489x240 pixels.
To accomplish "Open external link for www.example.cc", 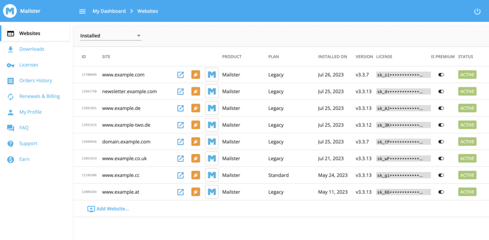I will tap(181, 175).
